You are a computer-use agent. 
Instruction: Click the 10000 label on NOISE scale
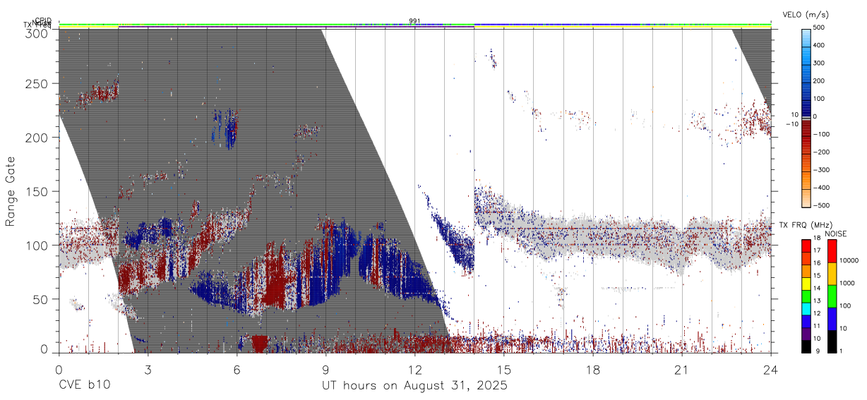point(849,260)
